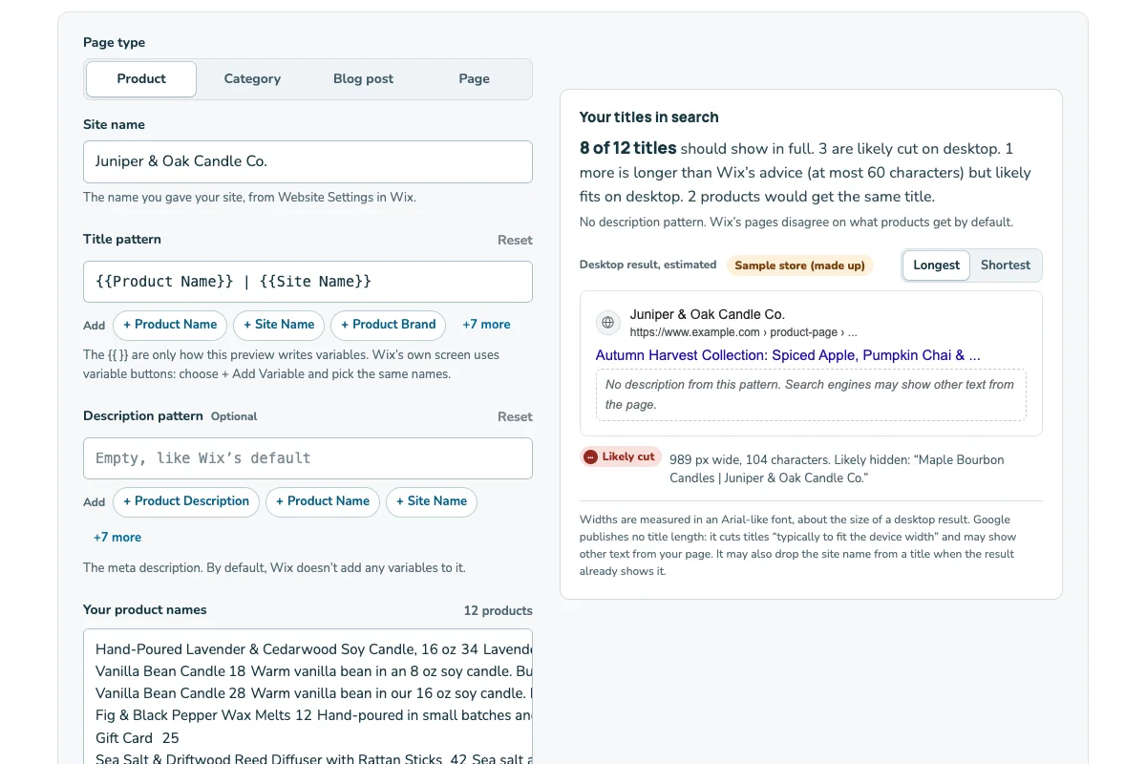Add the Product Name variable to title
Screen dimensions: 1146x764
click(170, 325)
